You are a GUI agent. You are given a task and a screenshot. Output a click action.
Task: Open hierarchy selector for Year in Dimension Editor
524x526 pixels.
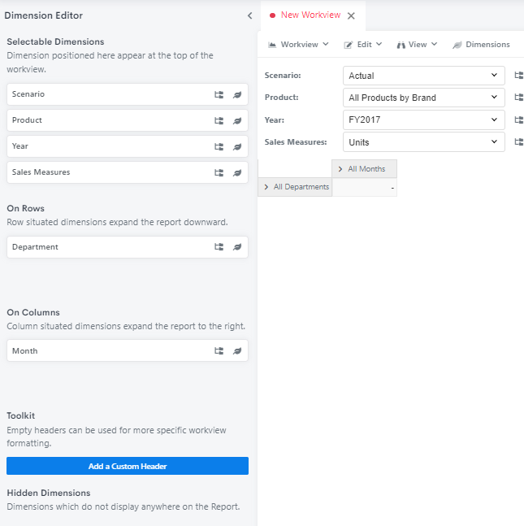[219, 146]
